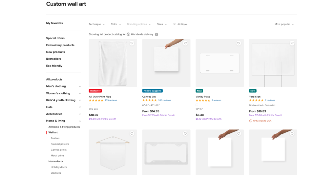Select Canvas prints in the sidebar
Image resolution: width=336 pixels, height=175 pixels.
click(x=58, y=150)
